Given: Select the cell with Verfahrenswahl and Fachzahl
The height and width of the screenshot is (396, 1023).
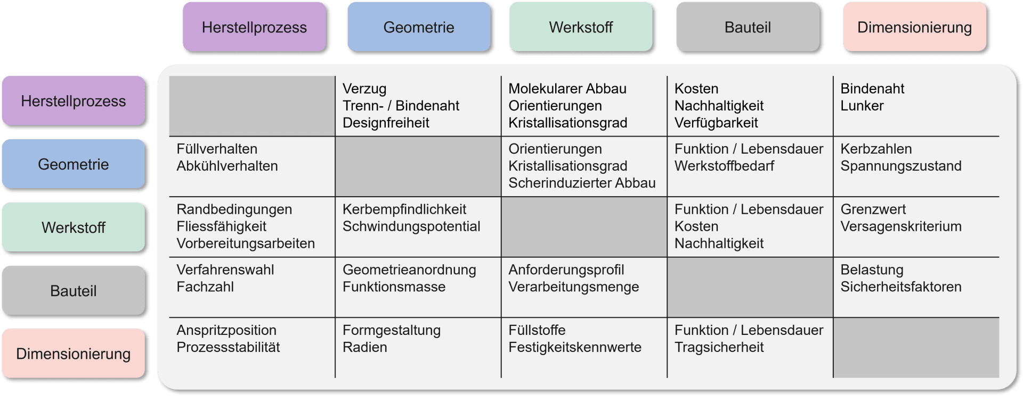Looking at the screenshot, I should coord(252,287).
